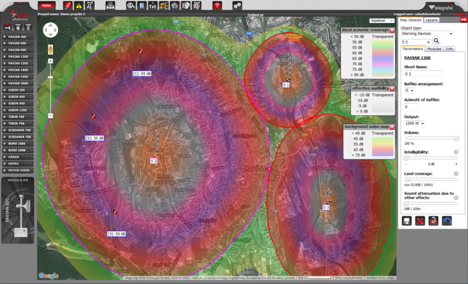This screenshot has height=284, width=468.
Task: Open the colored coverage map tool
Action: [x=175, y=5]
